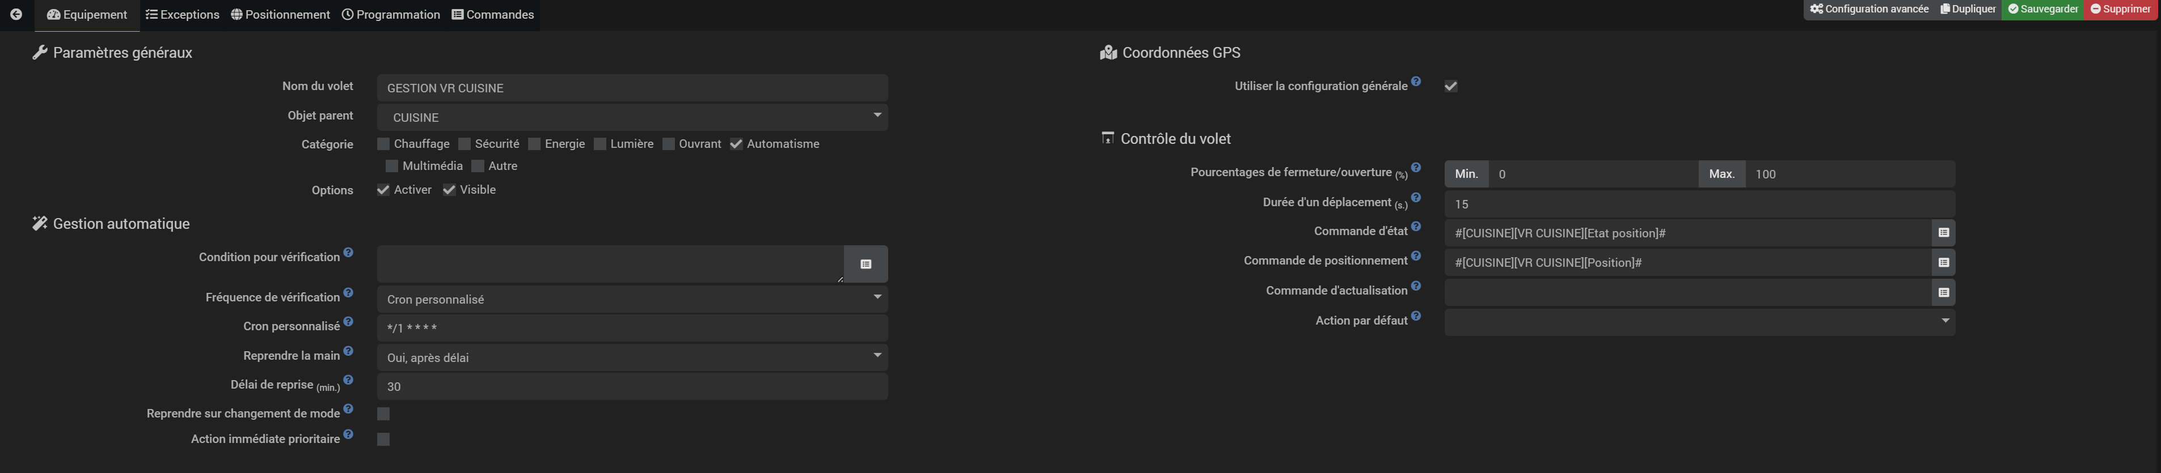Toggle the Chauffage category checkbox
The image size is (2161, 473).
tap(383, 144)
